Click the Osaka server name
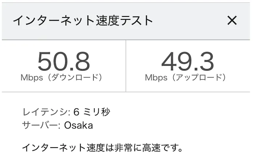 (x=78, y=125)
